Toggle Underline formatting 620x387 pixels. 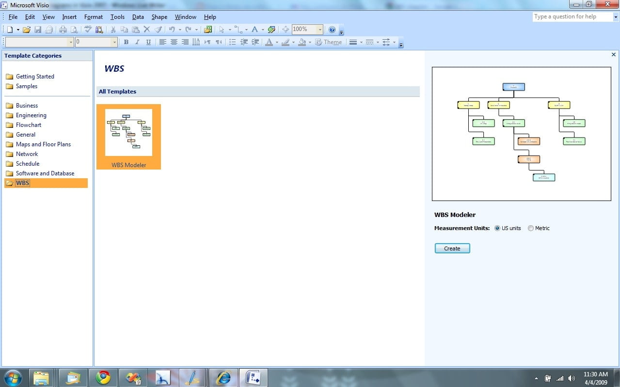148,42
